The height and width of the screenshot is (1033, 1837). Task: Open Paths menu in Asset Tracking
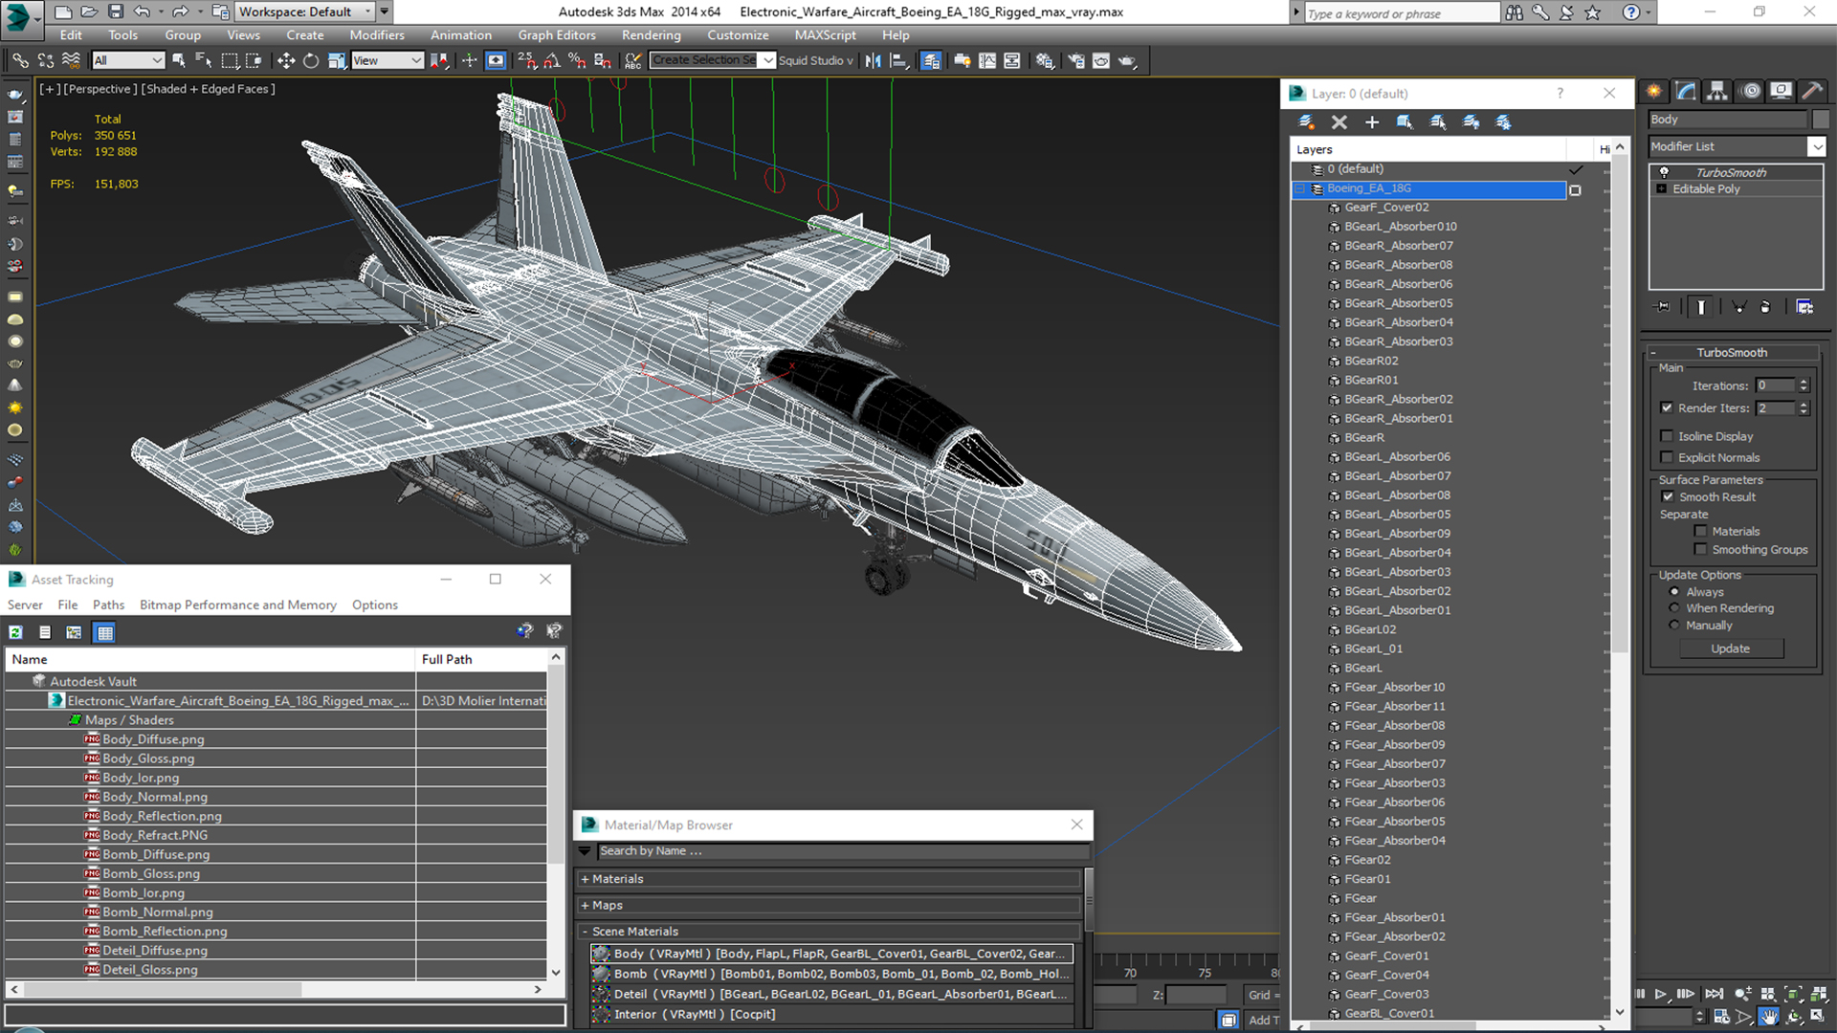[x=108, y=604]
